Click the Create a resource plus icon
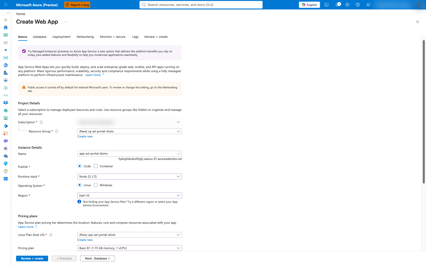This screenshot has height=266, width=426. click(x=6, y=20)
